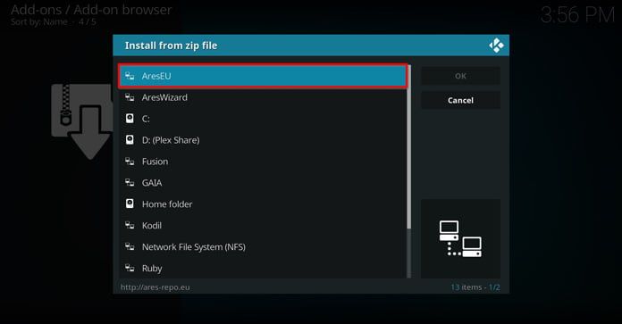Open Network File System (NFS)
Viewport: 622px width, 324px height.
coord(263,247)
